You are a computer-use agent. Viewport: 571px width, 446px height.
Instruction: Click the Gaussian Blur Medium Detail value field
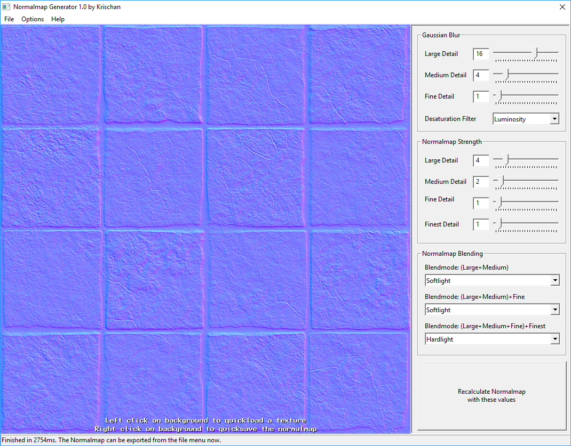point(480,75)
